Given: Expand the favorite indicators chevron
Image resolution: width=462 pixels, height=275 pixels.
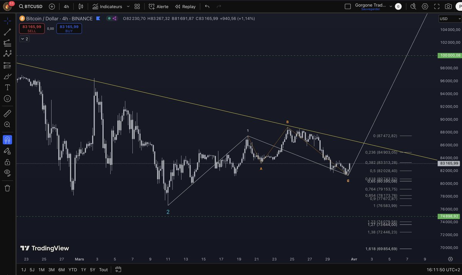Looking at the screenshot, I should 128,7.
